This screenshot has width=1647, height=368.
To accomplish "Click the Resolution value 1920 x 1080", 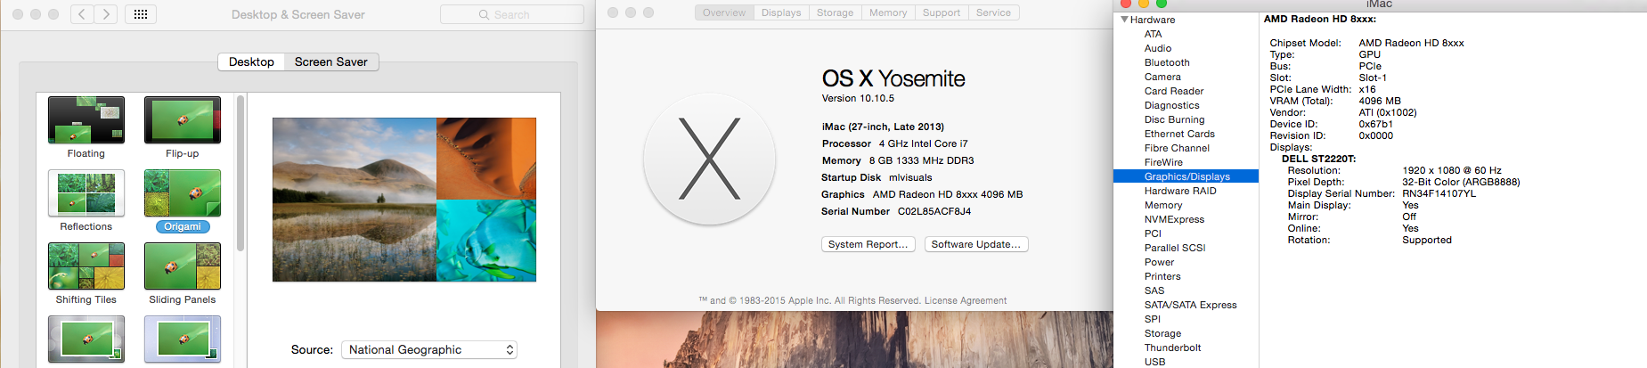I will [x=1452, y=170].
